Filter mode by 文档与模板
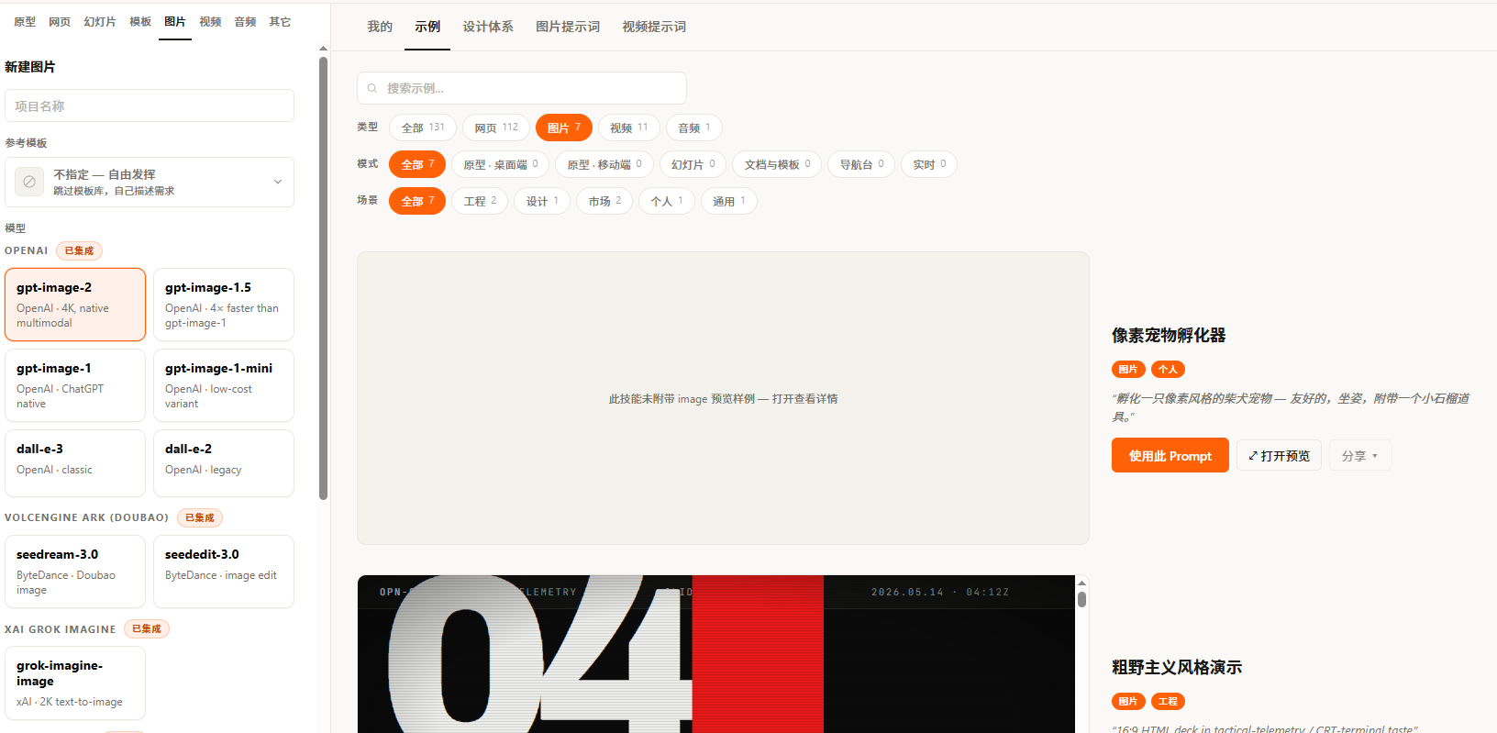The image size is (1497, 733). pyautogui.click(x=778, y=164)
